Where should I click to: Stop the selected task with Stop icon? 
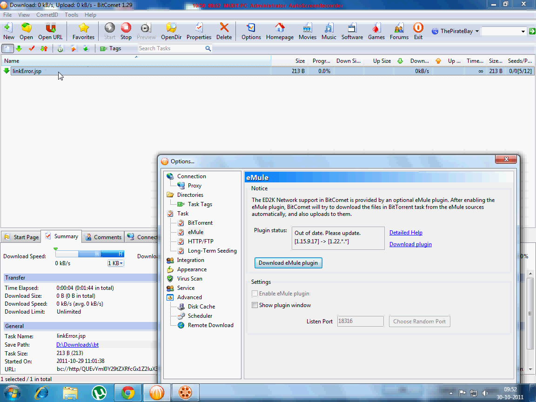126,31
